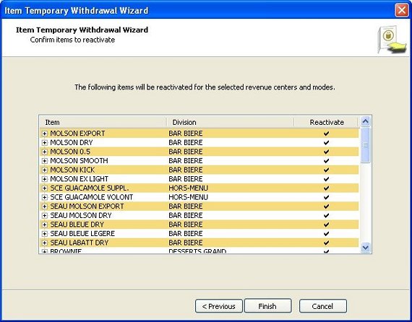Select the MOLSON SMOOTH item name
412x322 pixels.
(x=79, y=161)
